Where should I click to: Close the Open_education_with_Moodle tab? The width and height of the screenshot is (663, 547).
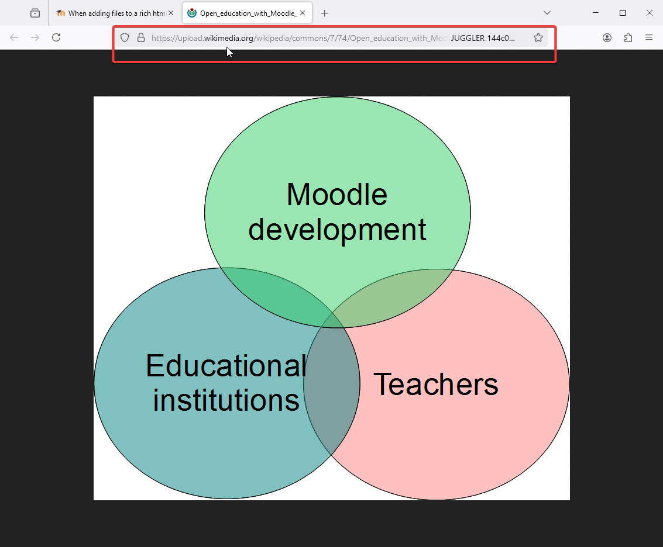pyautogui.click(x=303, y=13)
